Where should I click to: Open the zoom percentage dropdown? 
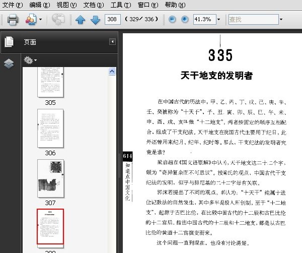click(x=218, y=19)
